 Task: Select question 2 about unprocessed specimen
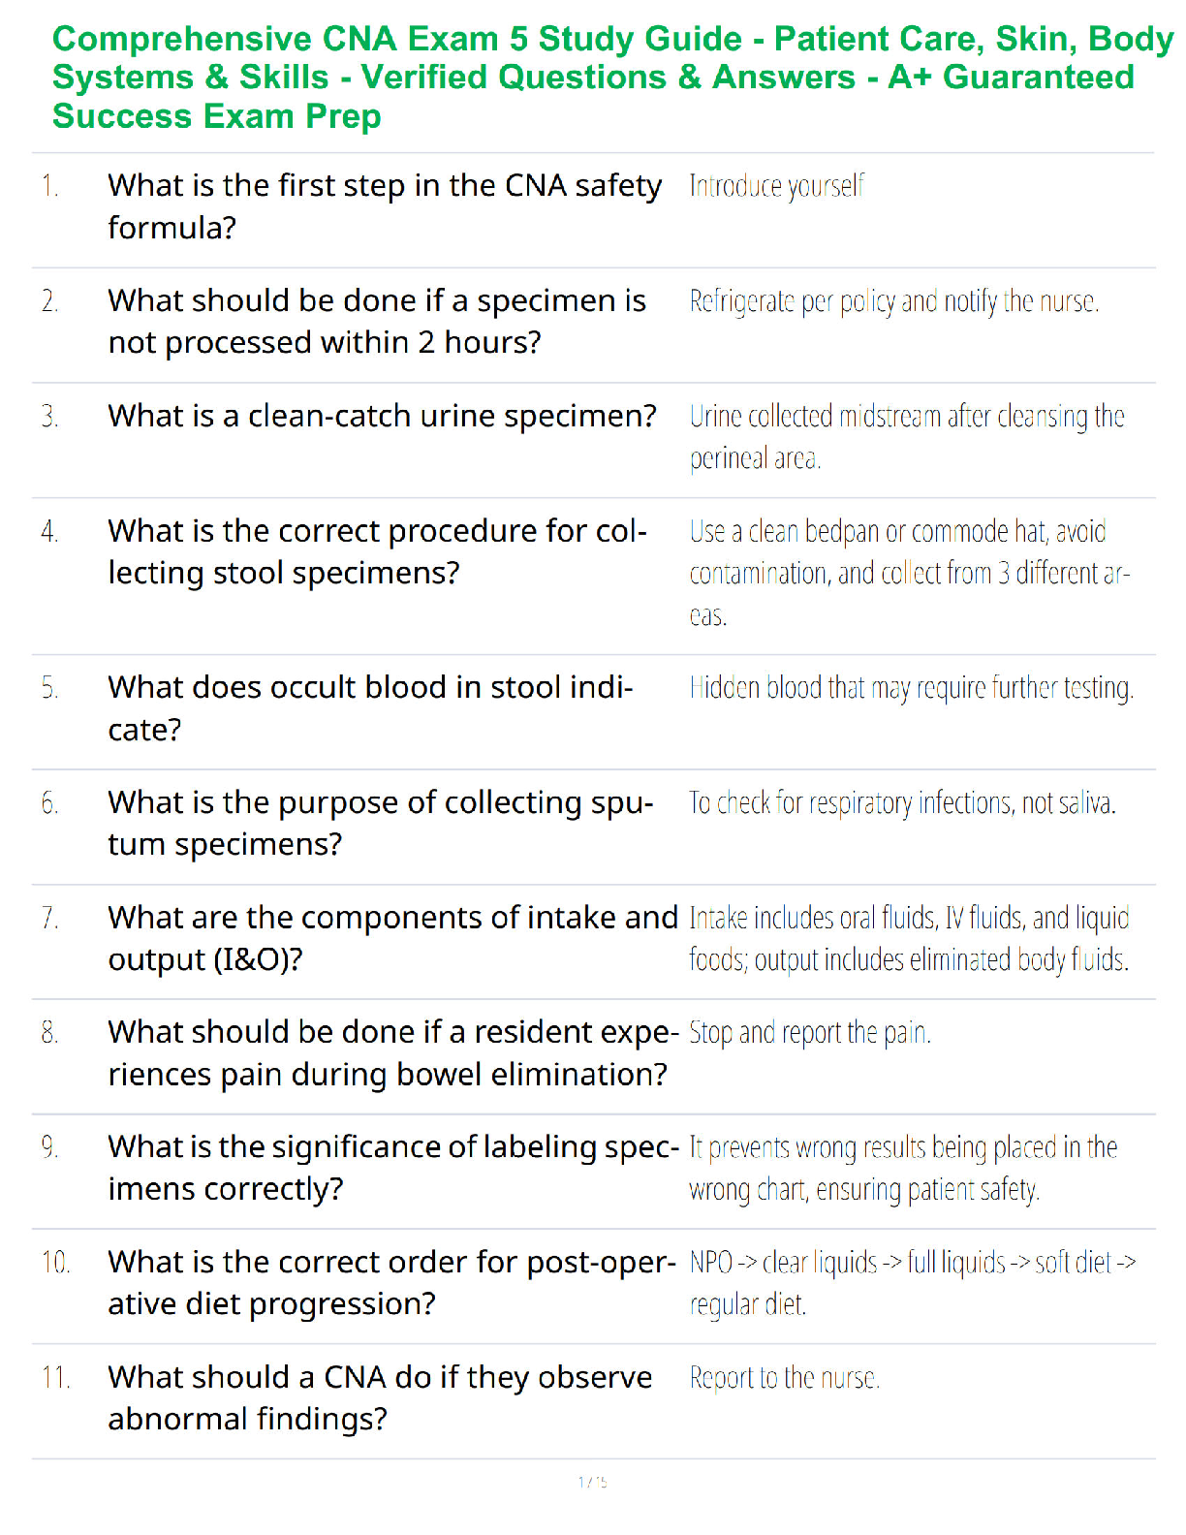point(377,322)
